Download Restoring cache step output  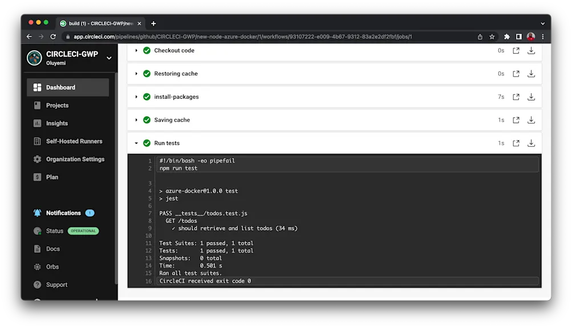(531, 74)
